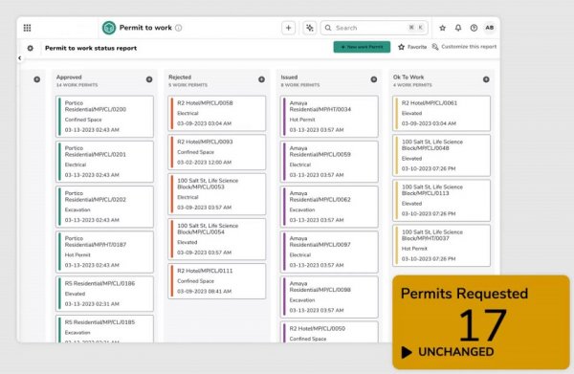Click the Ok To Work column title
Viewport: 574px width, 374px height.
408,77
